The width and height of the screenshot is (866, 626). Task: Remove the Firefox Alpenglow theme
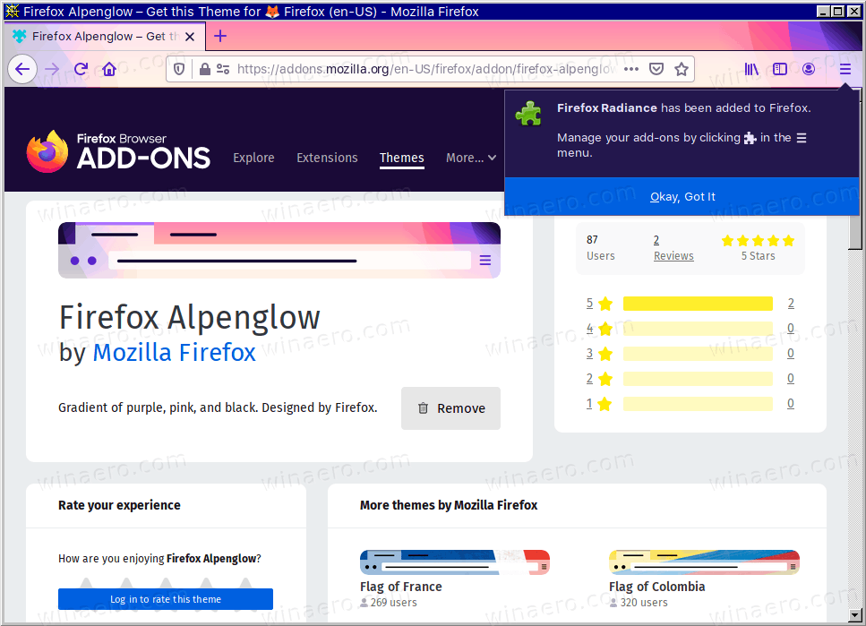pyautogui.click(x=450, y=408)
